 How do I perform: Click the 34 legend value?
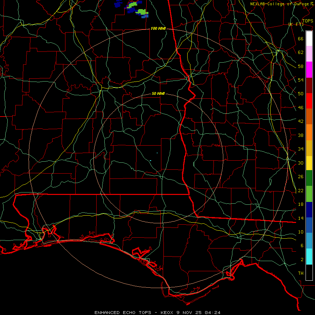pyautogui.click(x=301, y=149)
